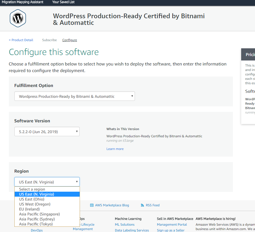The width and height of the screenshot is (255, 232).
Task: Click 'Sell in AWS Marketplace' footer heading
Action: pos(175,219)
